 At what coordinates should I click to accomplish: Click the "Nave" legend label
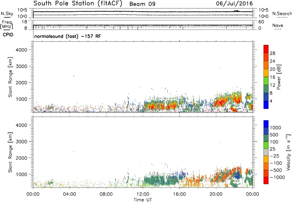click(278, 25)
